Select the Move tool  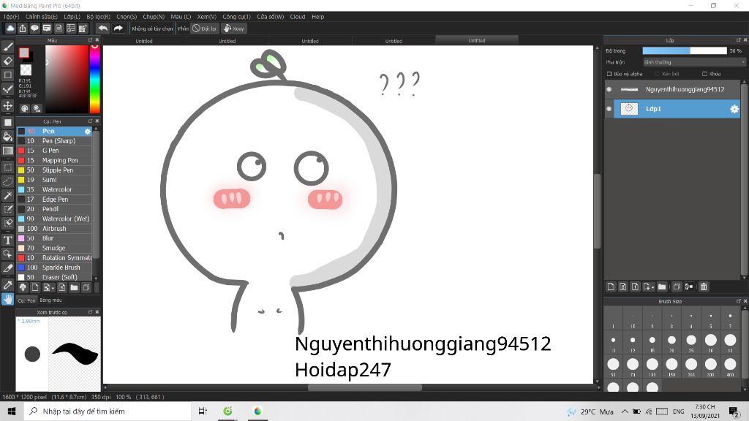point(7,105)
